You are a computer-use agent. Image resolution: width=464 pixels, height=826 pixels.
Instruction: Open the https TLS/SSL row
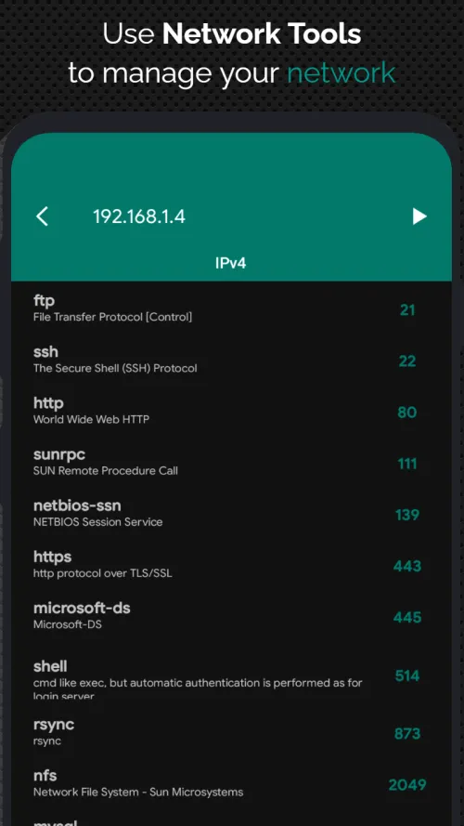click(x=231, y=564)
